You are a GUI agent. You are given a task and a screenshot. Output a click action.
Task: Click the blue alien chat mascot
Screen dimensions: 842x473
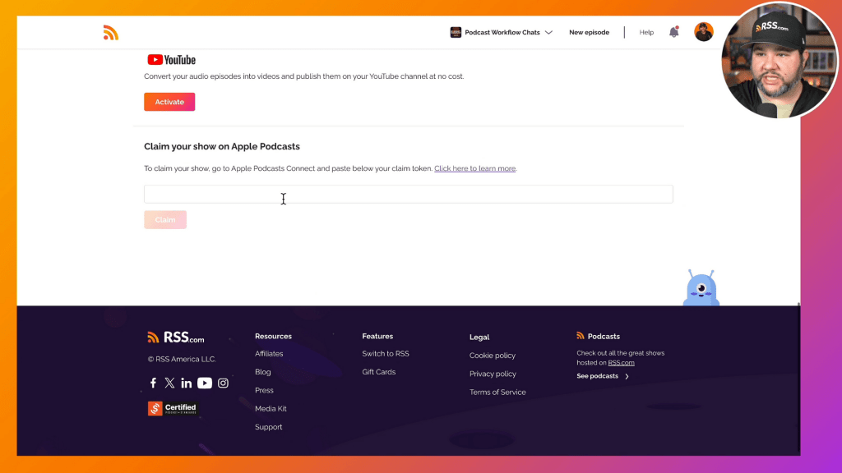point(701,289)
